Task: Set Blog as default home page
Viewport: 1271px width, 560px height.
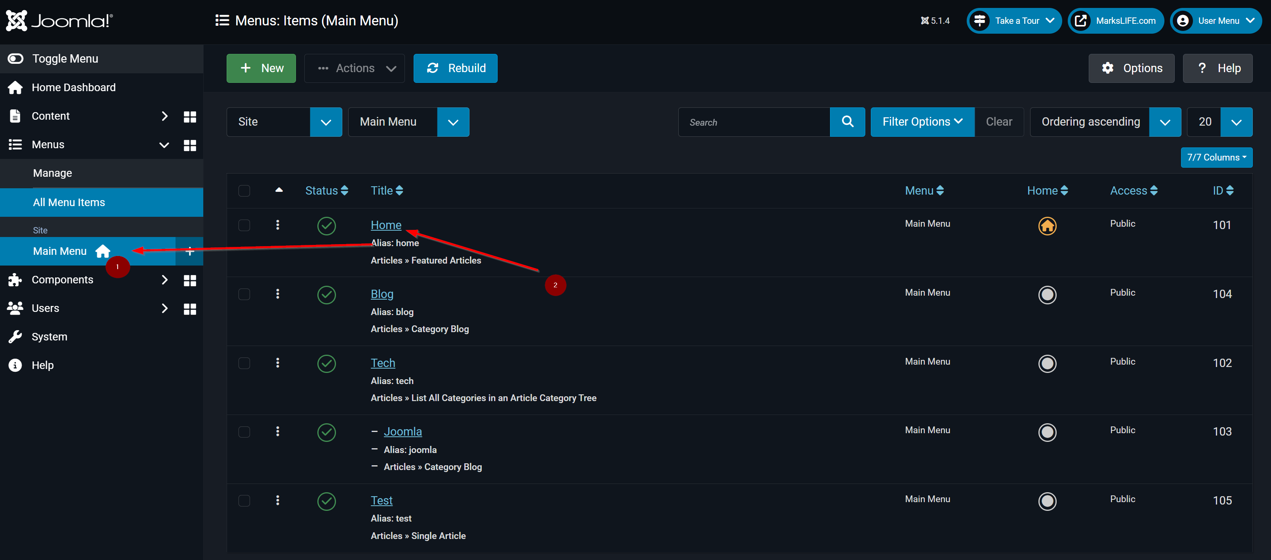Action: (1047, 295)
